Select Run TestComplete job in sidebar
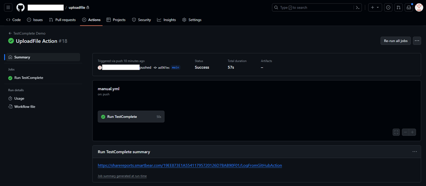The image size is (426, 186). 29,78
